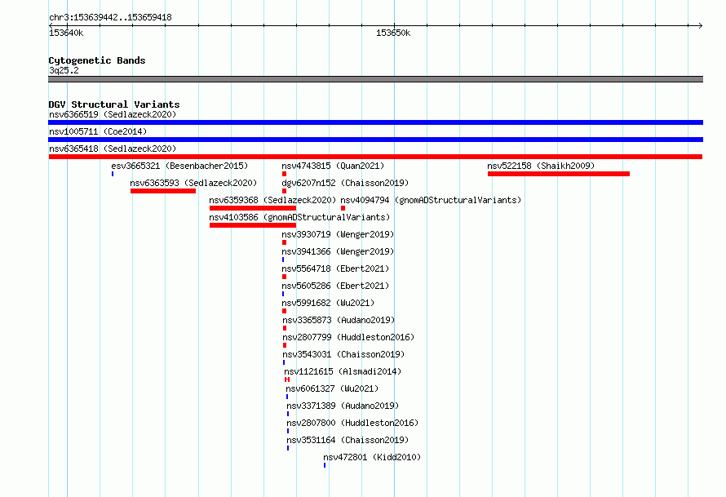726x497 pixels.
Task: Select the red nsv6365418 variant bar
Action: pyautogui.click(x=375, y=157)
